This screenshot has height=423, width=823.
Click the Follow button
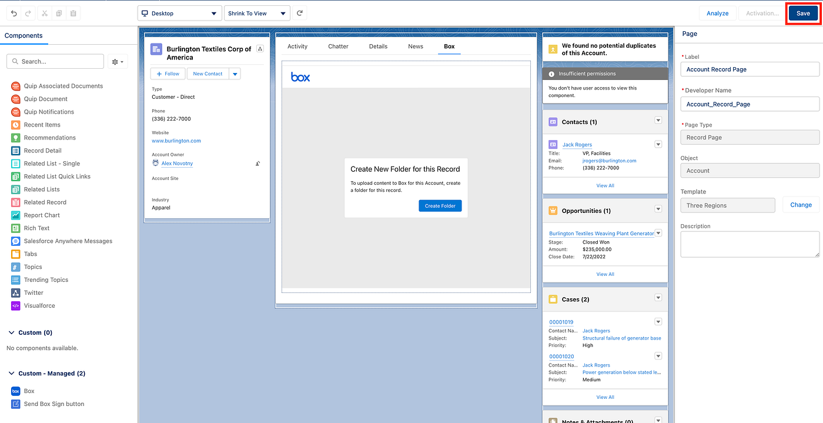coord(168,74)
